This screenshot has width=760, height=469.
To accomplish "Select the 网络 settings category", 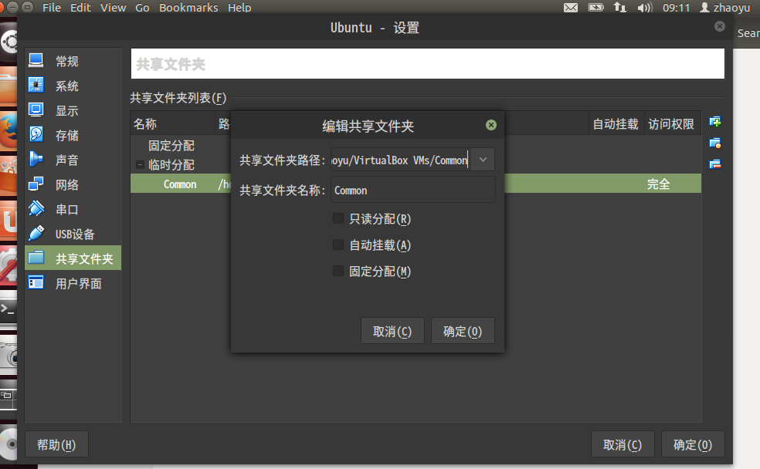I will (x=66, y=185).
